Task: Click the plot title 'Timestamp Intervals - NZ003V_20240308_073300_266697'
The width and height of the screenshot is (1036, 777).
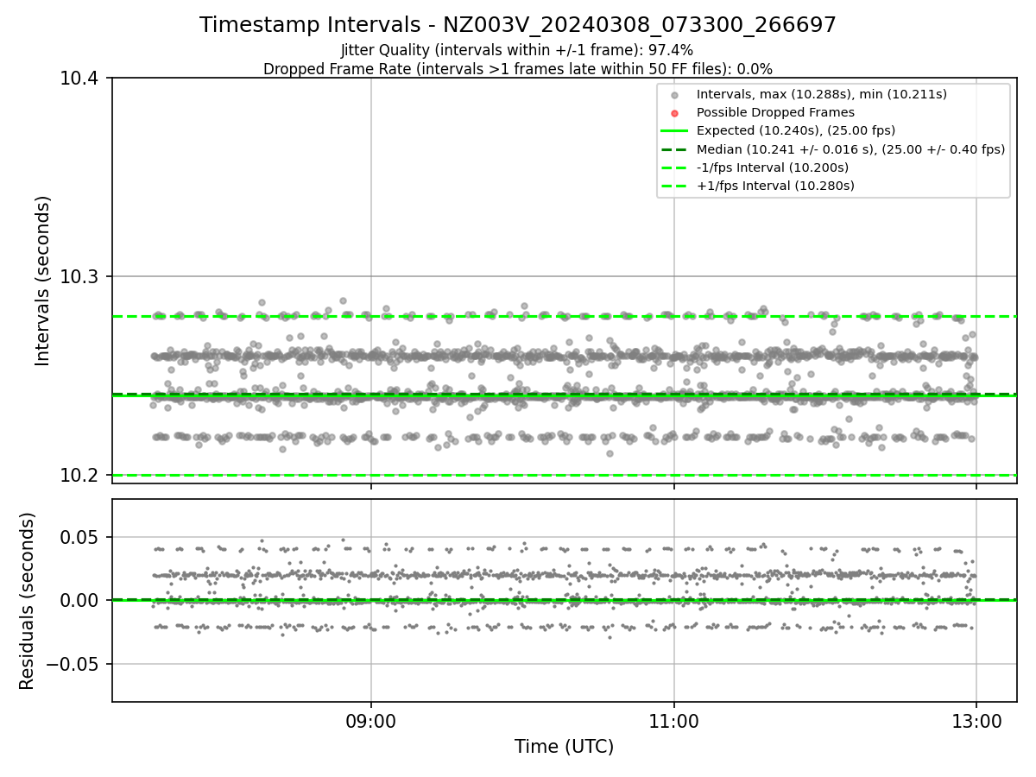Action: pyautogui.click(x=517, y=25)
